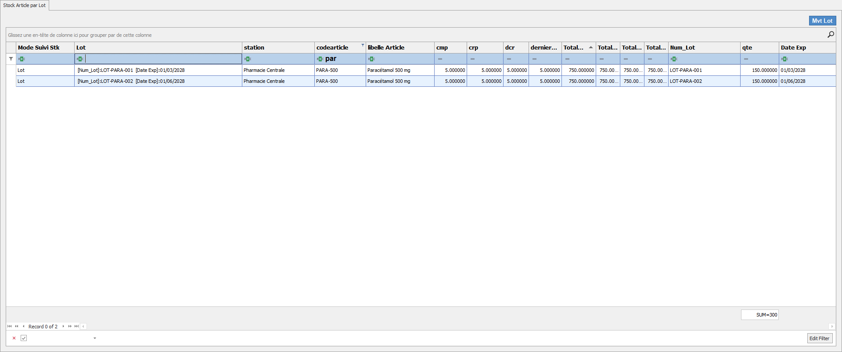Click filter icon on codearticle column header
Viewport: 842px width, 352px height.
point(363,45)
